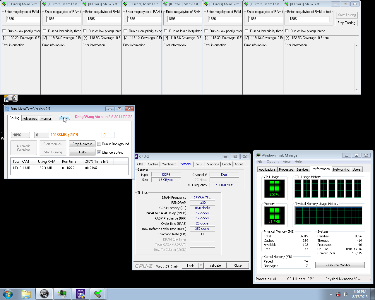Click the Tools button in CPU-Z
The height and width of the screenshot is (300, 375).
(190, 265)
